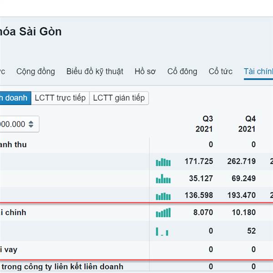The width and height of the screenshot is (273, 273).
Task: Open the sparkline chart beside value 52
Action: [162, 232]
